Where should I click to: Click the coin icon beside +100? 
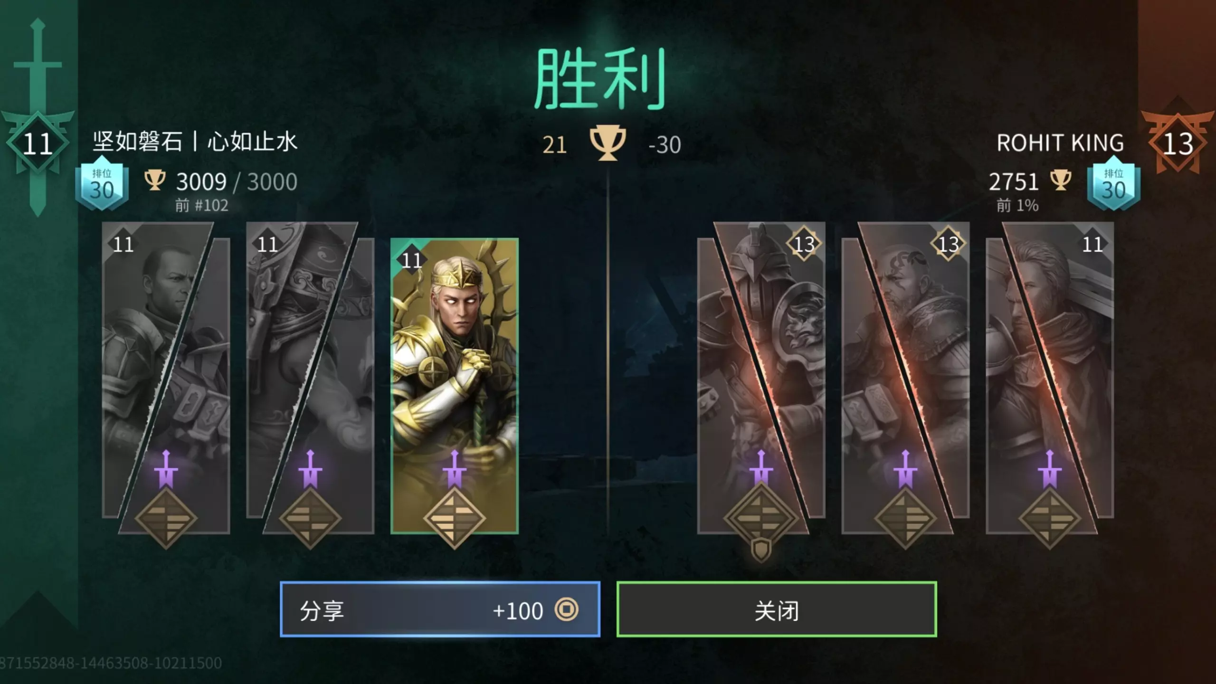pos(566,609)
